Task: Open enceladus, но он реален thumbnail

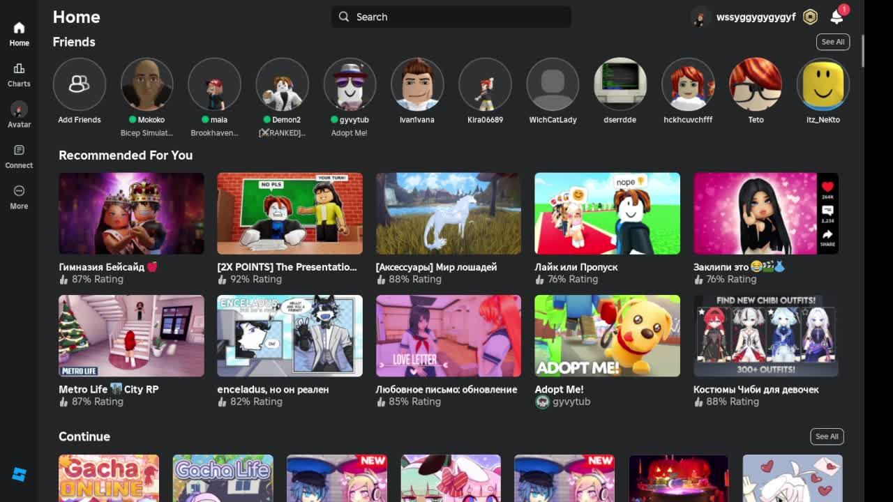Action: coord(290,336)
